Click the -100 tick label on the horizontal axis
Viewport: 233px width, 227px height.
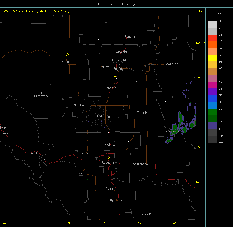pos(34,223)
